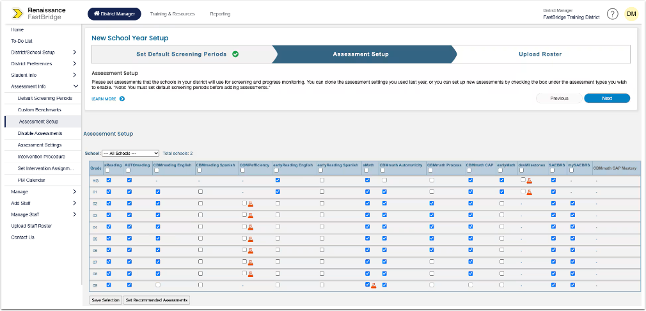
Task: Click the Next button
Action: pyautogui.click(x=607, y=99)
